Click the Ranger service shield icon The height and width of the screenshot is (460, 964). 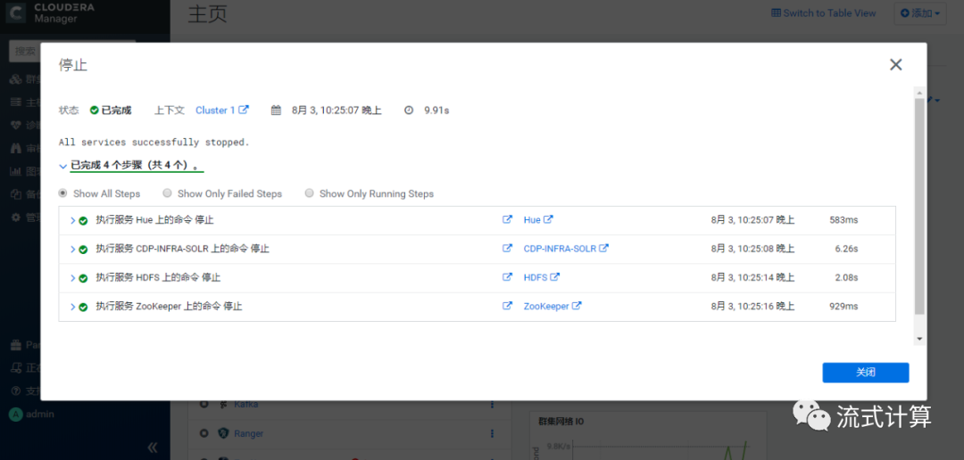point(224,433)
